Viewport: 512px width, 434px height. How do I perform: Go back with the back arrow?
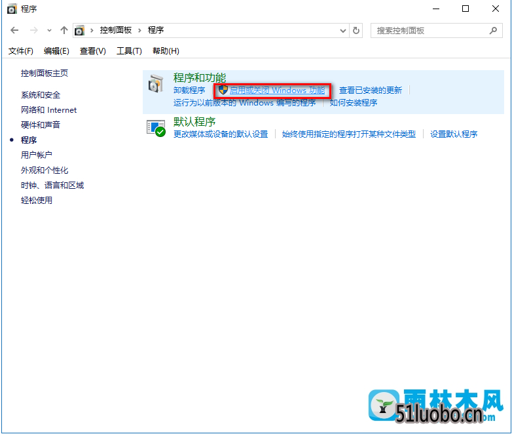coord(14,30)
